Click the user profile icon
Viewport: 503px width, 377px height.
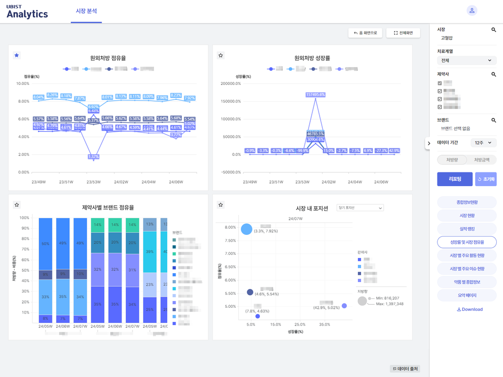click(x=472, y=10)
